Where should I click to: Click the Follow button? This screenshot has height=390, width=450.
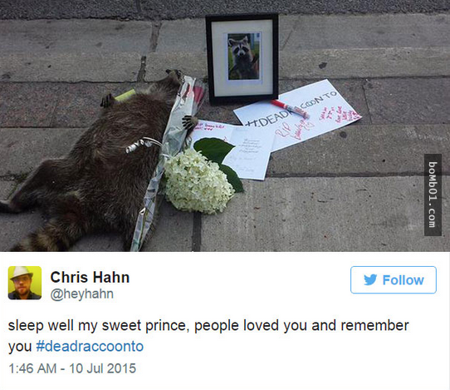click(394, 279)
